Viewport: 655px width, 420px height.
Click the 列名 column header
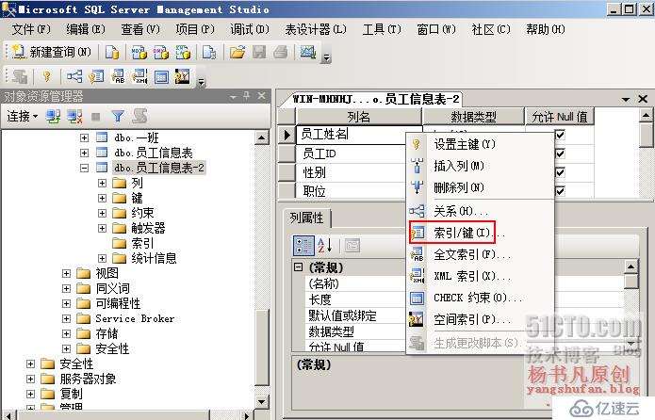[x=358, y=117]
